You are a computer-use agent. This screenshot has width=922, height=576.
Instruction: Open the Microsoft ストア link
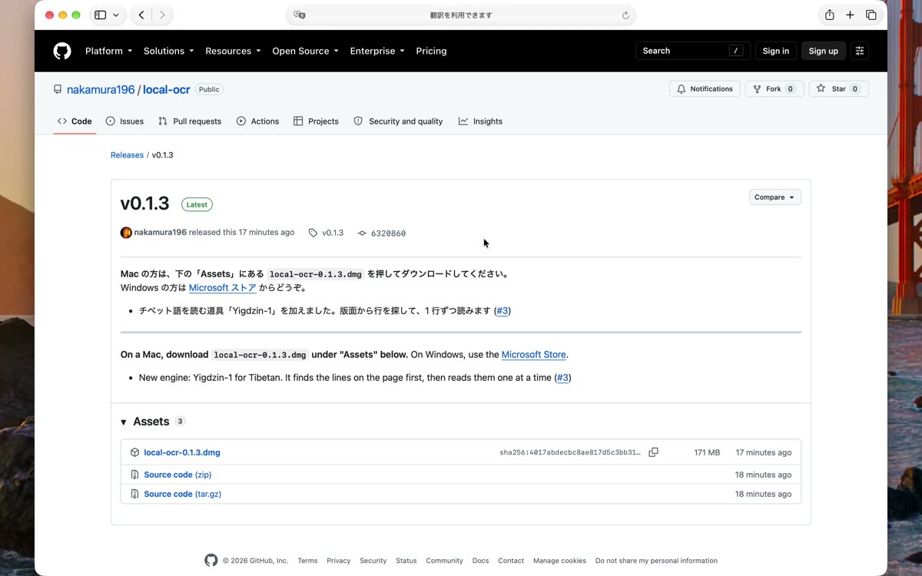pyautogui.click(x=223, y=288)
